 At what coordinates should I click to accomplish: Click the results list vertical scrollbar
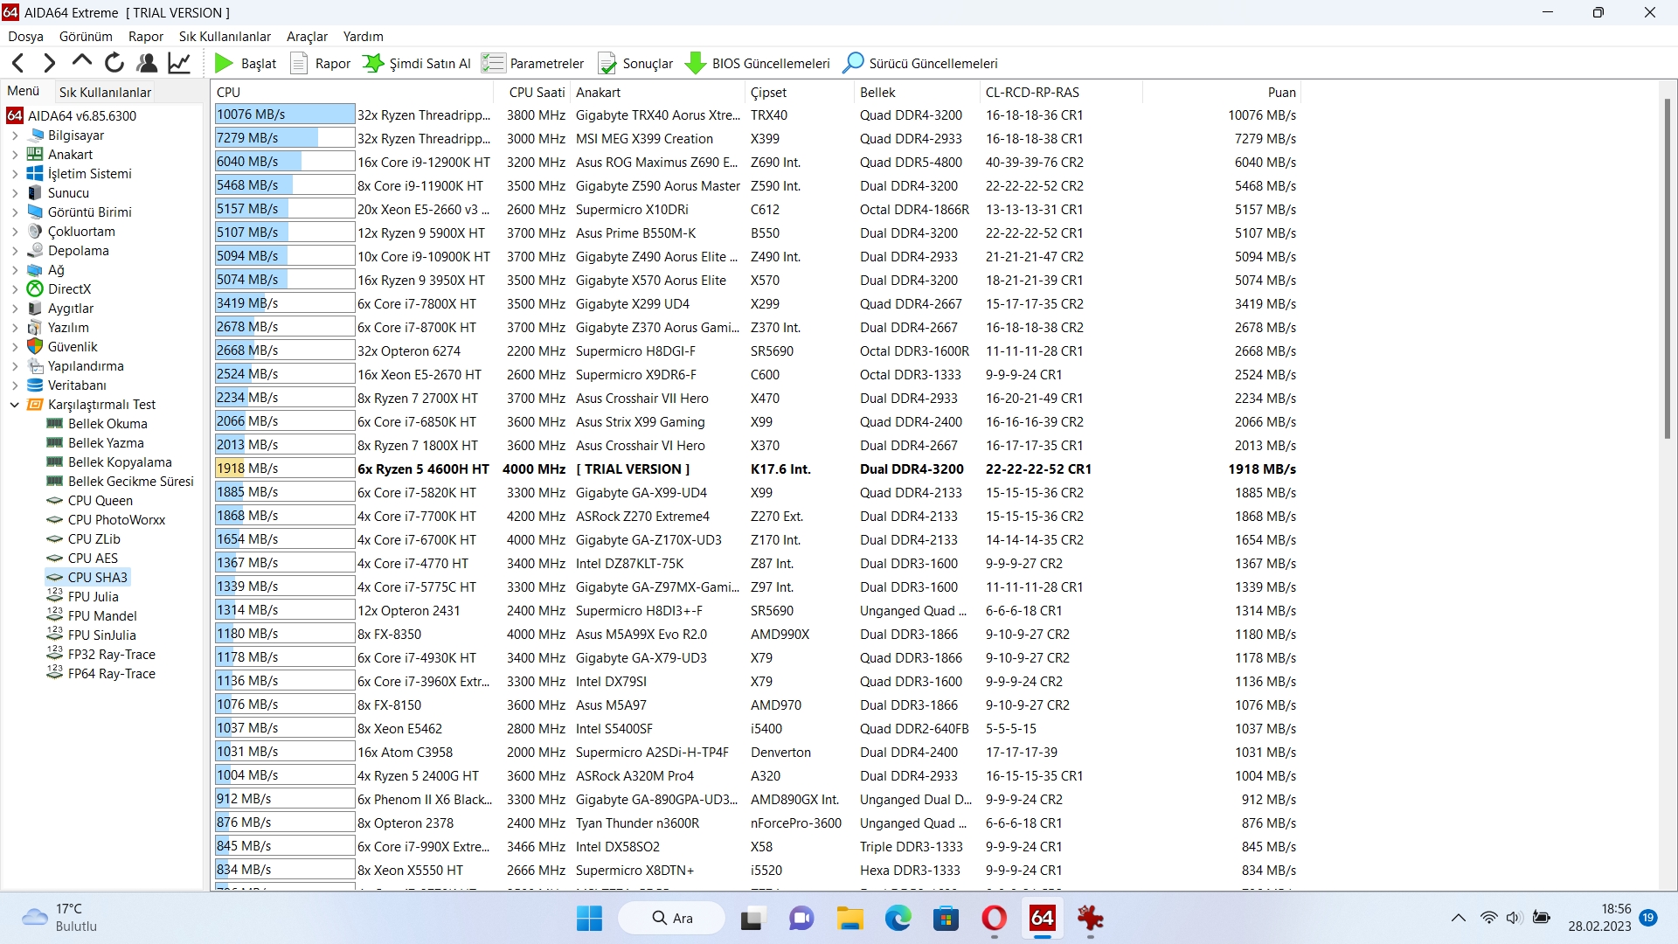pos(1667,269)
